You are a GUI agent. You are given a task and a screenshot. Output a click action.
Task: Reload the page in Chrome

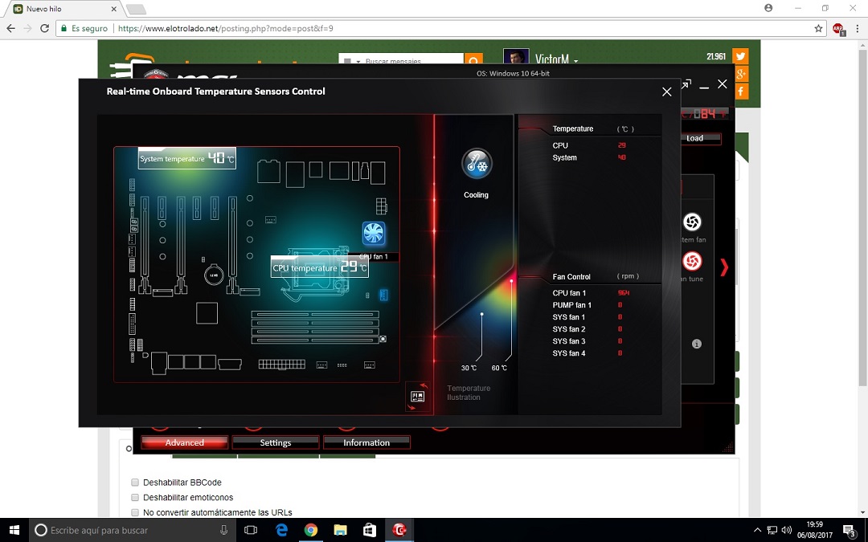(x=45, y=28)
